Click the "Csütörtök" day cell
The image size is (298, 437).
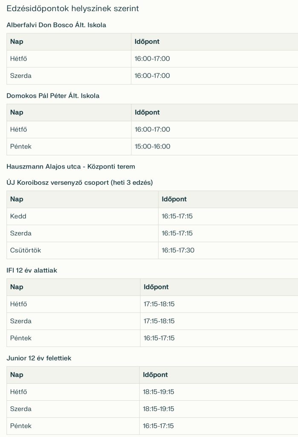[26, 251]
